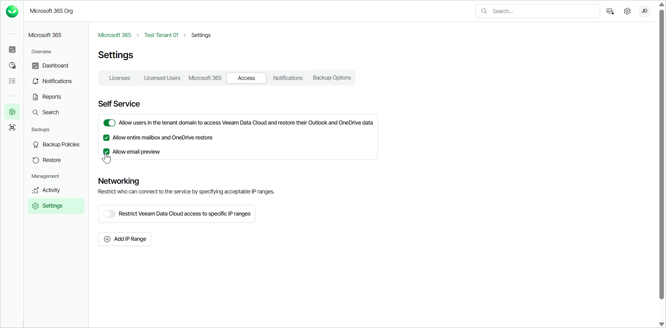Switch to the Backup Options tab
The height and width of the screenshot is (328, 666).
pyautogui.click(x=332, y=78)
